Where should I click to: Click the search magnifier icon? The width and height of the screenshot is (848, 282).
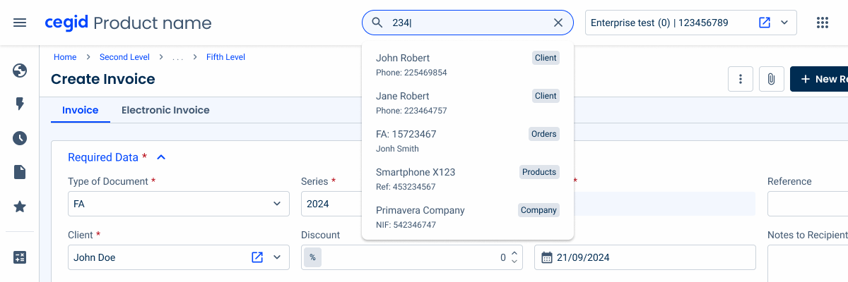(x=377, y=23)
